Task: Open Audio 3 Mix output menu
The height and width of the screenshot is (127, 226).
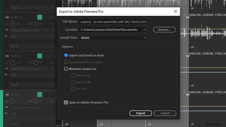Action: (32, 75)
